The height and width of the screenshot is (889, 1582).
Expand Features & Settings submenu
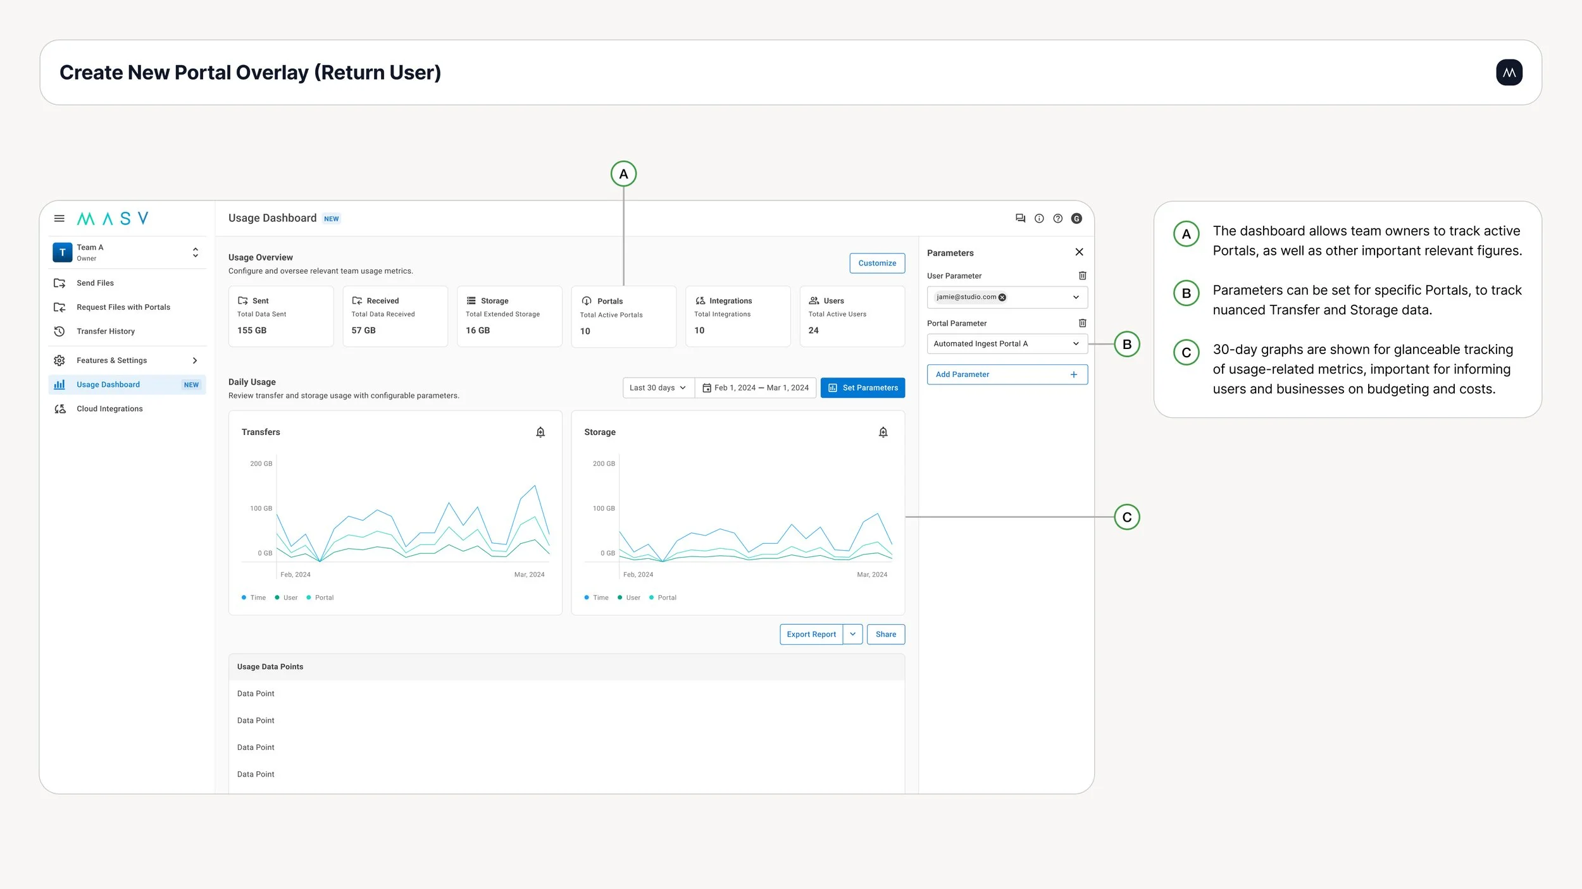195,360
